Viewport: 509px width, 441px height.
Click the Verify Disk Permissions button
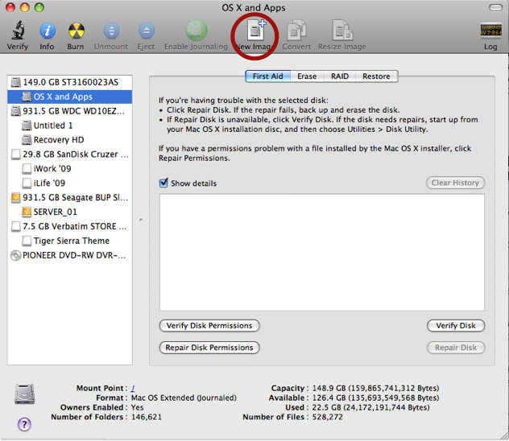tap(209, 326)
